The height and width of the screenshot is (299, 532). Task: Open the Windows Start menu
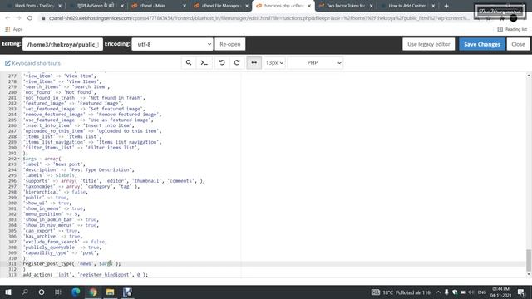(x=8, y=292)
